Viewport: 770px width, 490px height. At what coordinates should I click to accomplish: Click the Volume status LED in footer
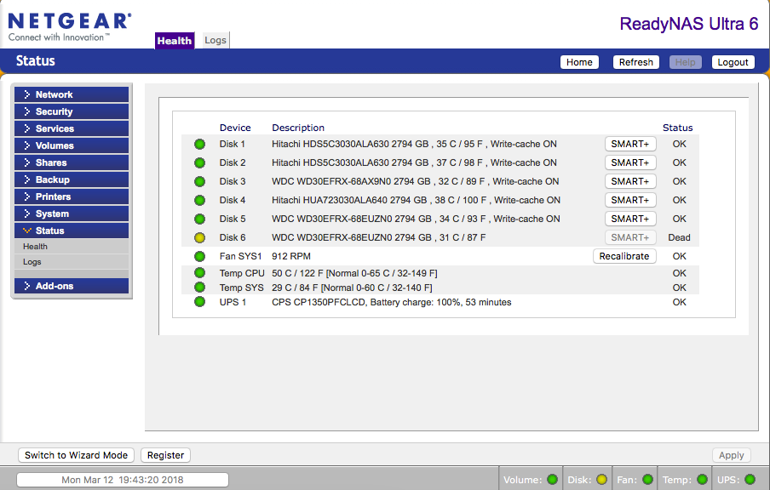pos(553,479)
